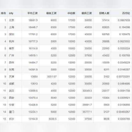This screenshot has width=132, height=132.
Task: Sort by the 最高工资 column header
Action: (87, 13)
